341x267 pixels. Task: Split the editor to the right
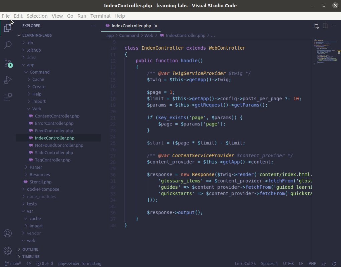pos(325,26)
